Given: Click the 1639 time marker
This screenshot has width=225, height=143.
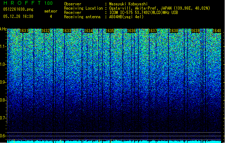Looking at the screenshot, I should [x=196, y=31].
